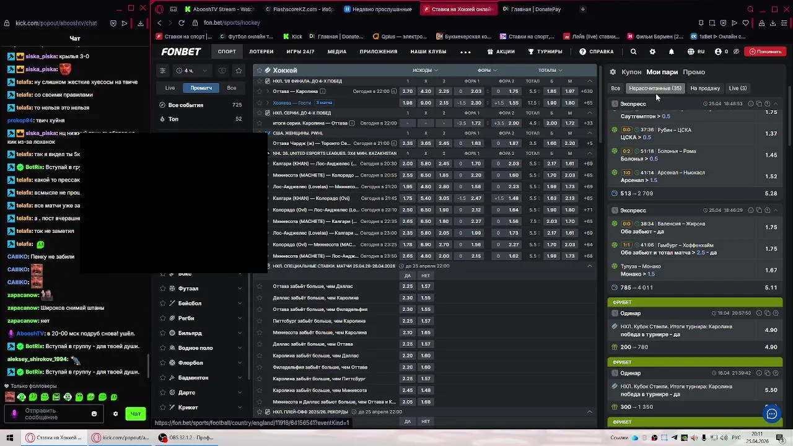Image resolution: width=793 pixels, height=446 pixels.
Task: Open Игры 24/7 menu
Action: tap(300, 52)
